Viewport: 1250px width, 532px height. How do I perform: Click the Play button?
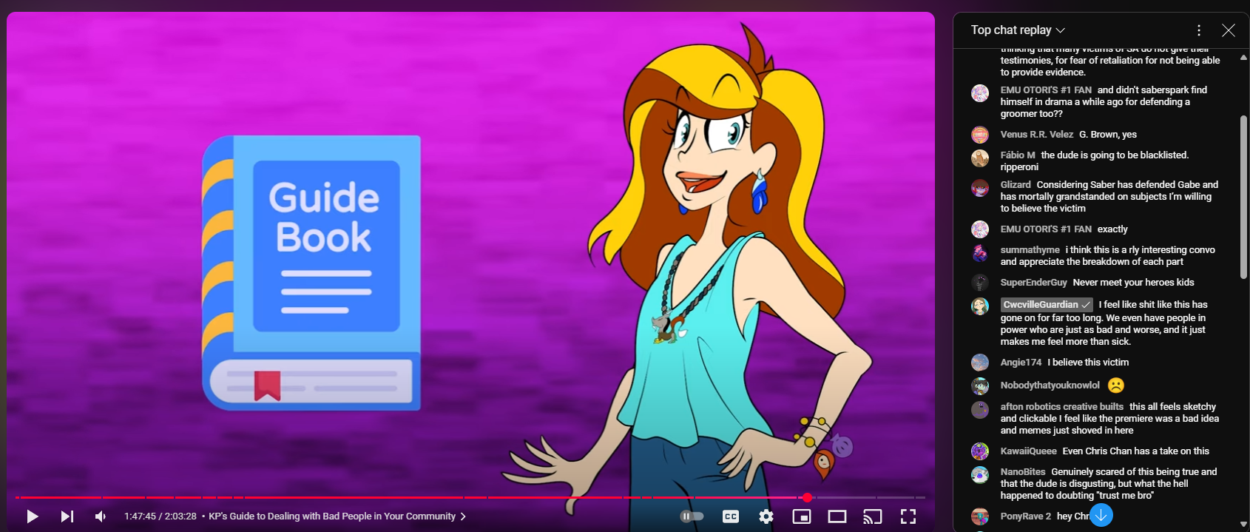coord(32,516)
